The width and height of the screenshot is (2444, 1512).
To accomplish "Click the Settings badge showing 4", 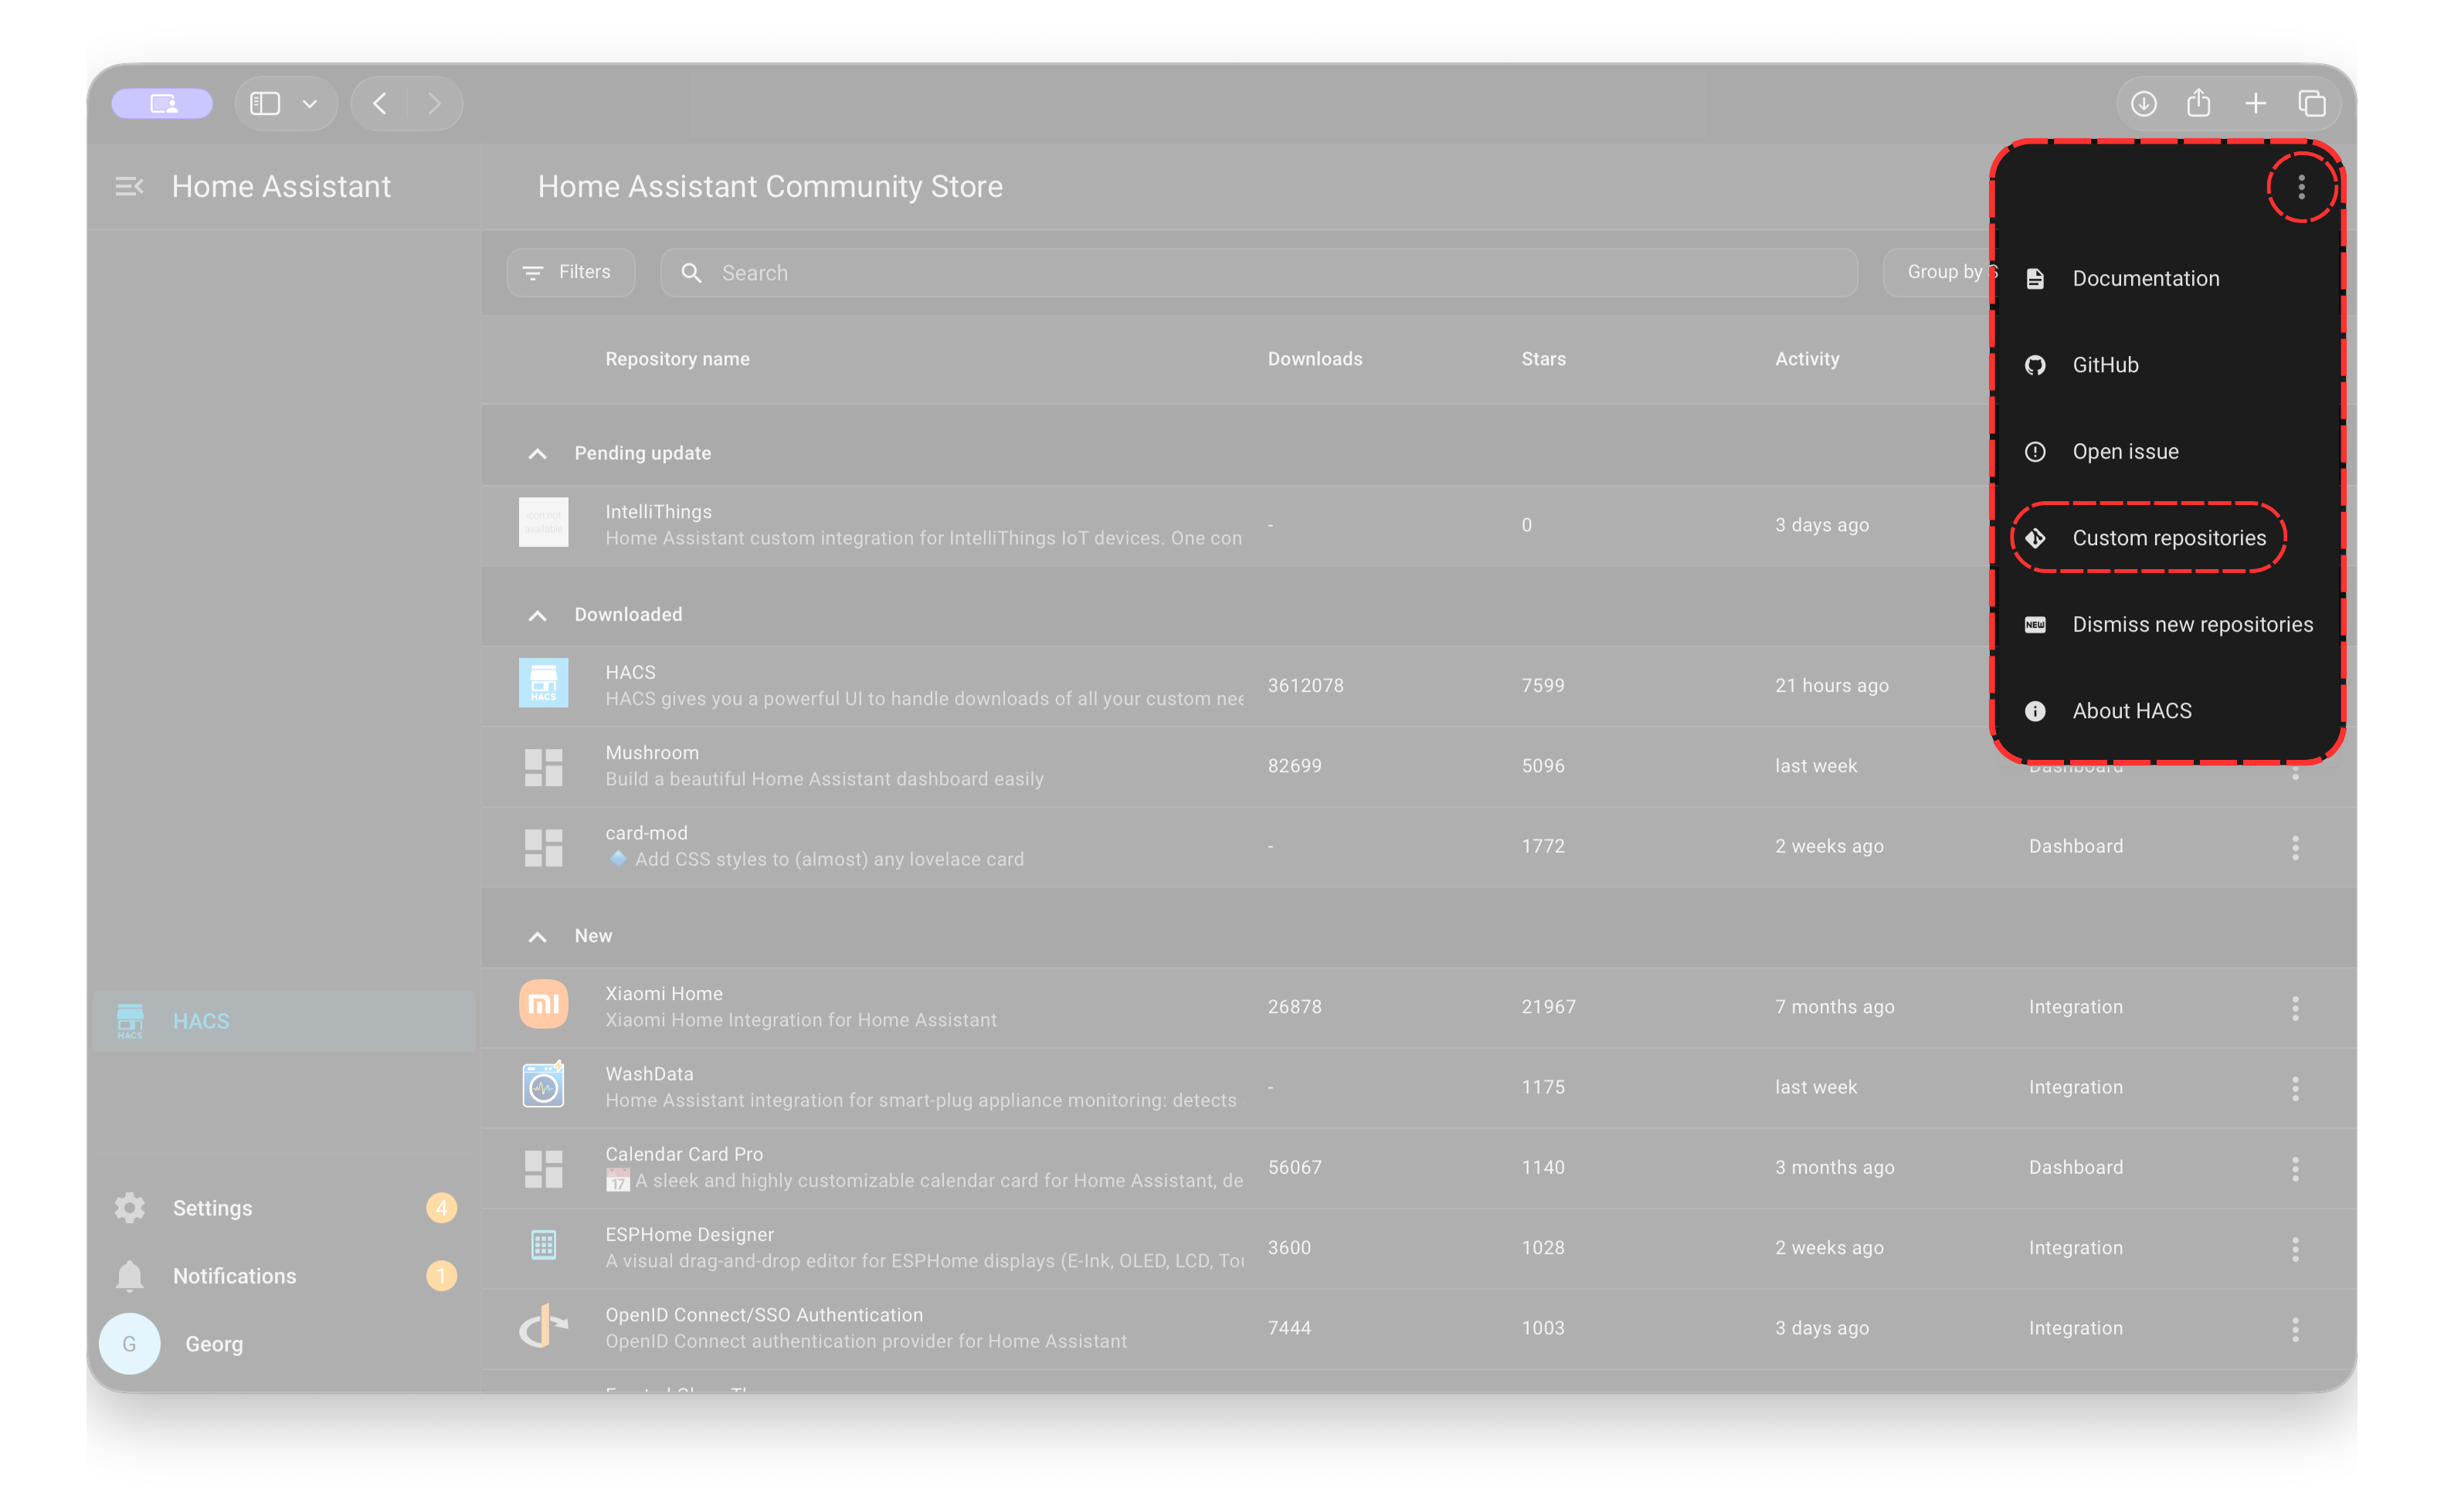I will (x=441, y=1208).
